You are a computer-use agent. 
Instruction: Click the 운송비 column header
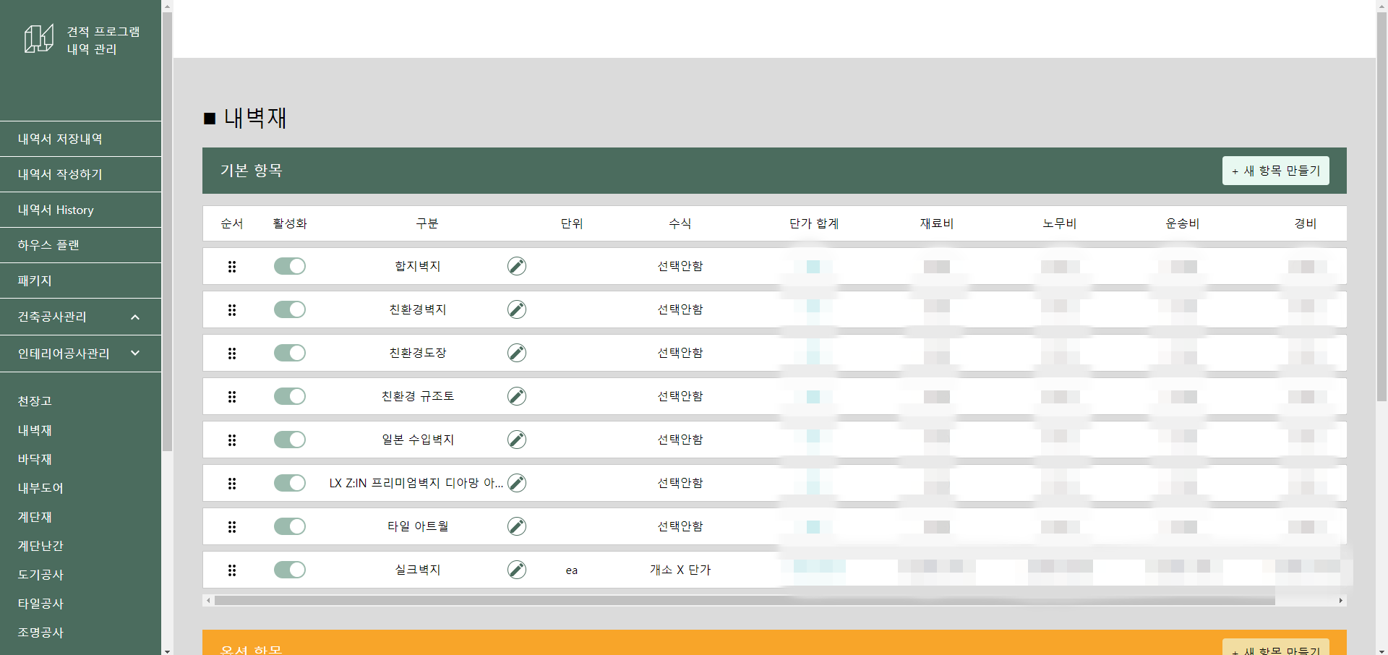click(x=1183, y=223)
